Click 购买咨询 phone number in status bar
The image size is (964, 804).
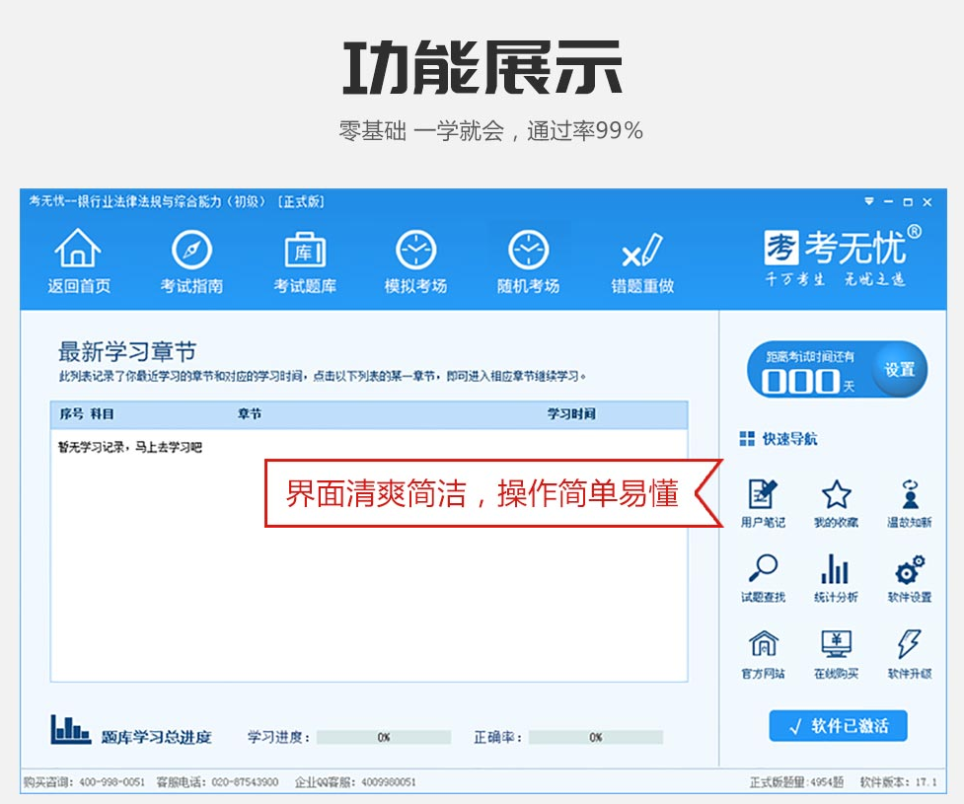pyautogui.click(x=111, y=782)
